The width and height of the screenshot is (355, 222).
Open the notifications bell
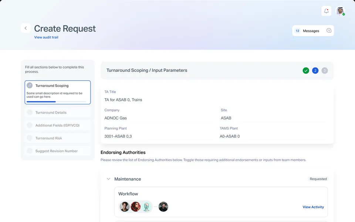[326, 11]
